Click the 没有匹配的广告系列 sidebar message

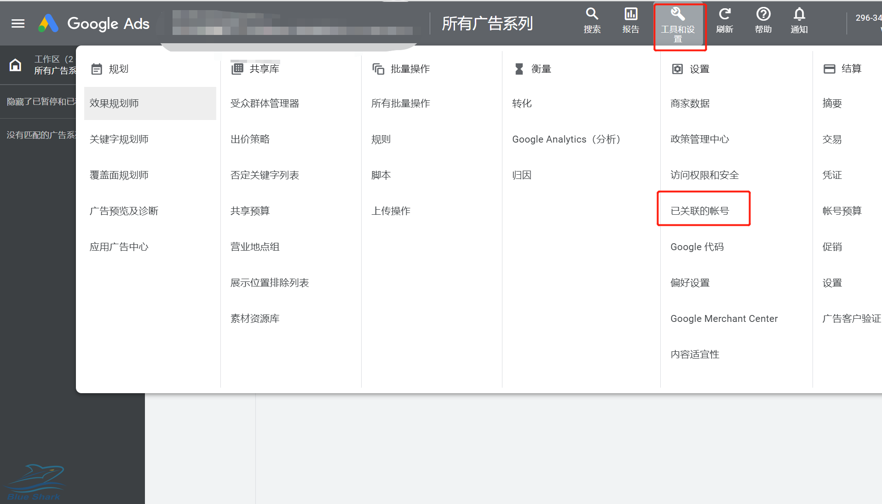coord(41,135)
